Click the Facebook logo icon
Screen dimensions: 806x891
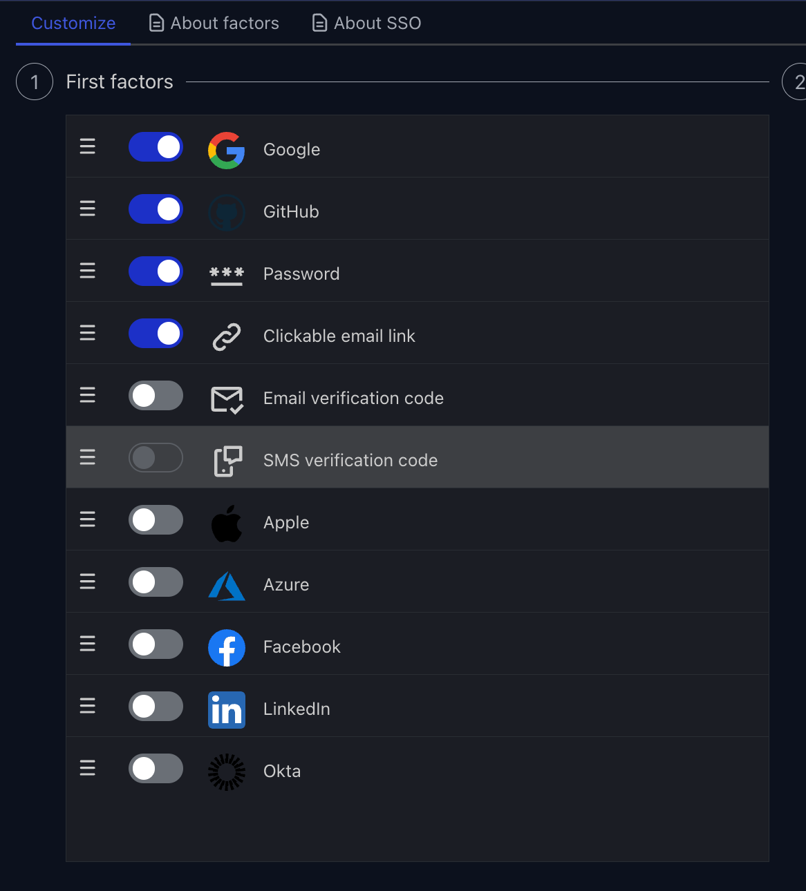click(226, 647)
